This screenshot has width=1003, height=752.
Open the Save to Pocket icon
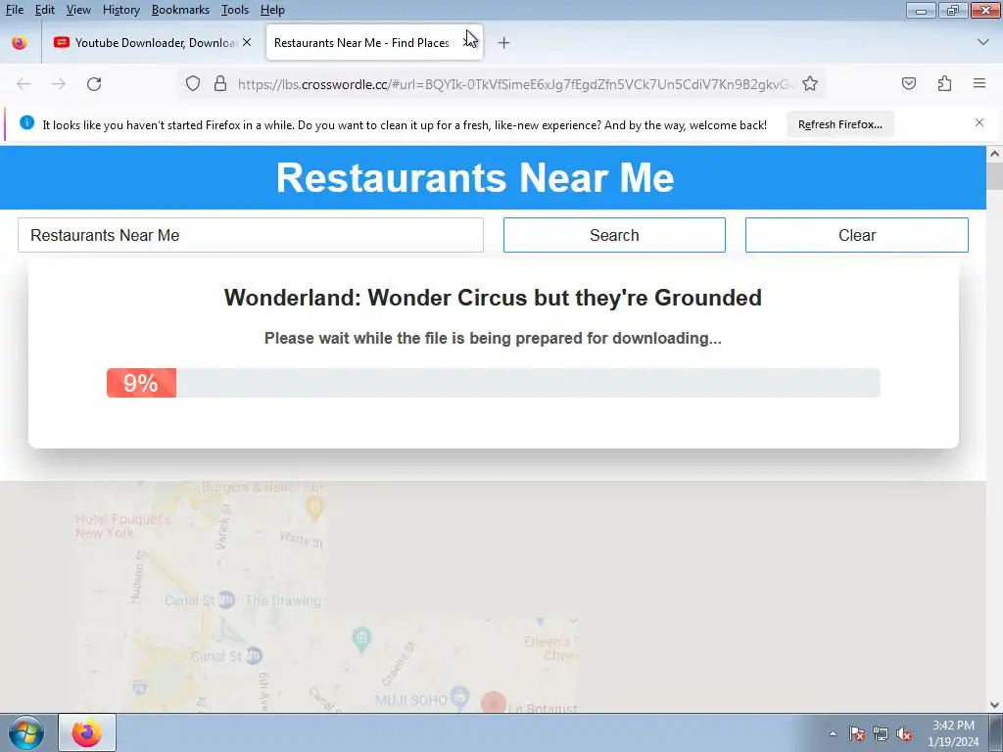point(908,84)
